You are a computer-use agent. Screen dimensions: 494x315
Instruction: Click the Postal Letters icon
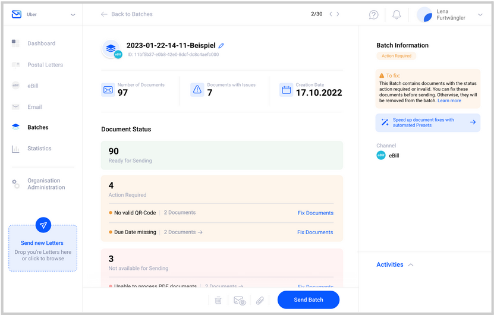15,65
